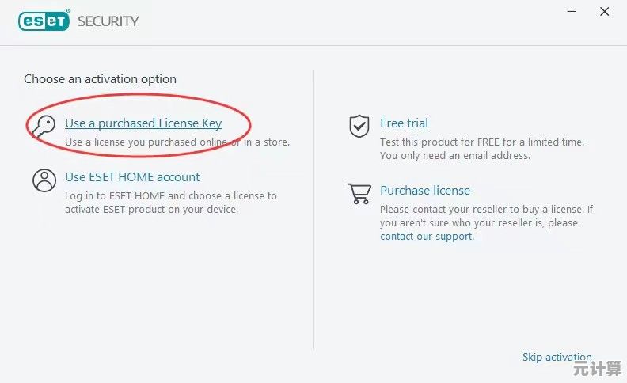The height and width of the screenshot is (383, 627).
Task: Click the SECURITY title text
Action: point(108,21)
